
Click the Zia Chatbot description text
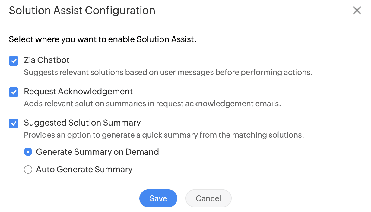click(168, 73)
